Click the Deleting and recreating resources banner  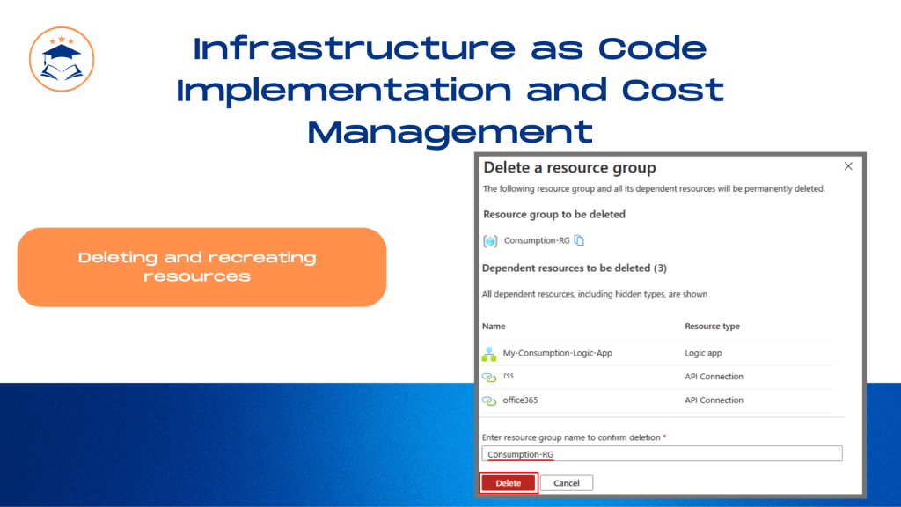pyautogui.click(x=201, y=268)
